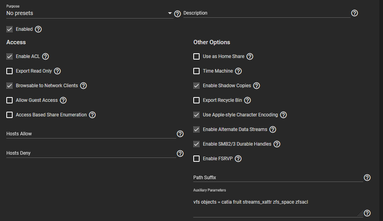This screenshot has height=221, width=383.
Task: Open help for Allow Guest Access
Action: pyautogui.click(x=63, y=100)
